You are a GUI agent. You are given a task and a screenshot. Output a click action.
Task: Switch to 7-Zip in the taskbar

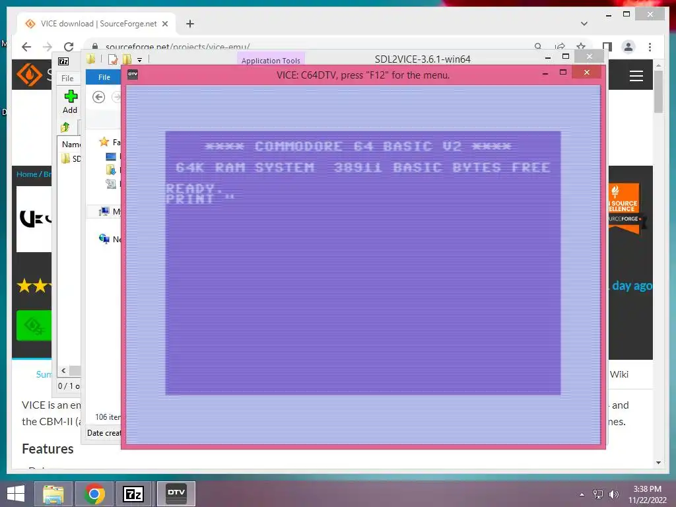133,494
